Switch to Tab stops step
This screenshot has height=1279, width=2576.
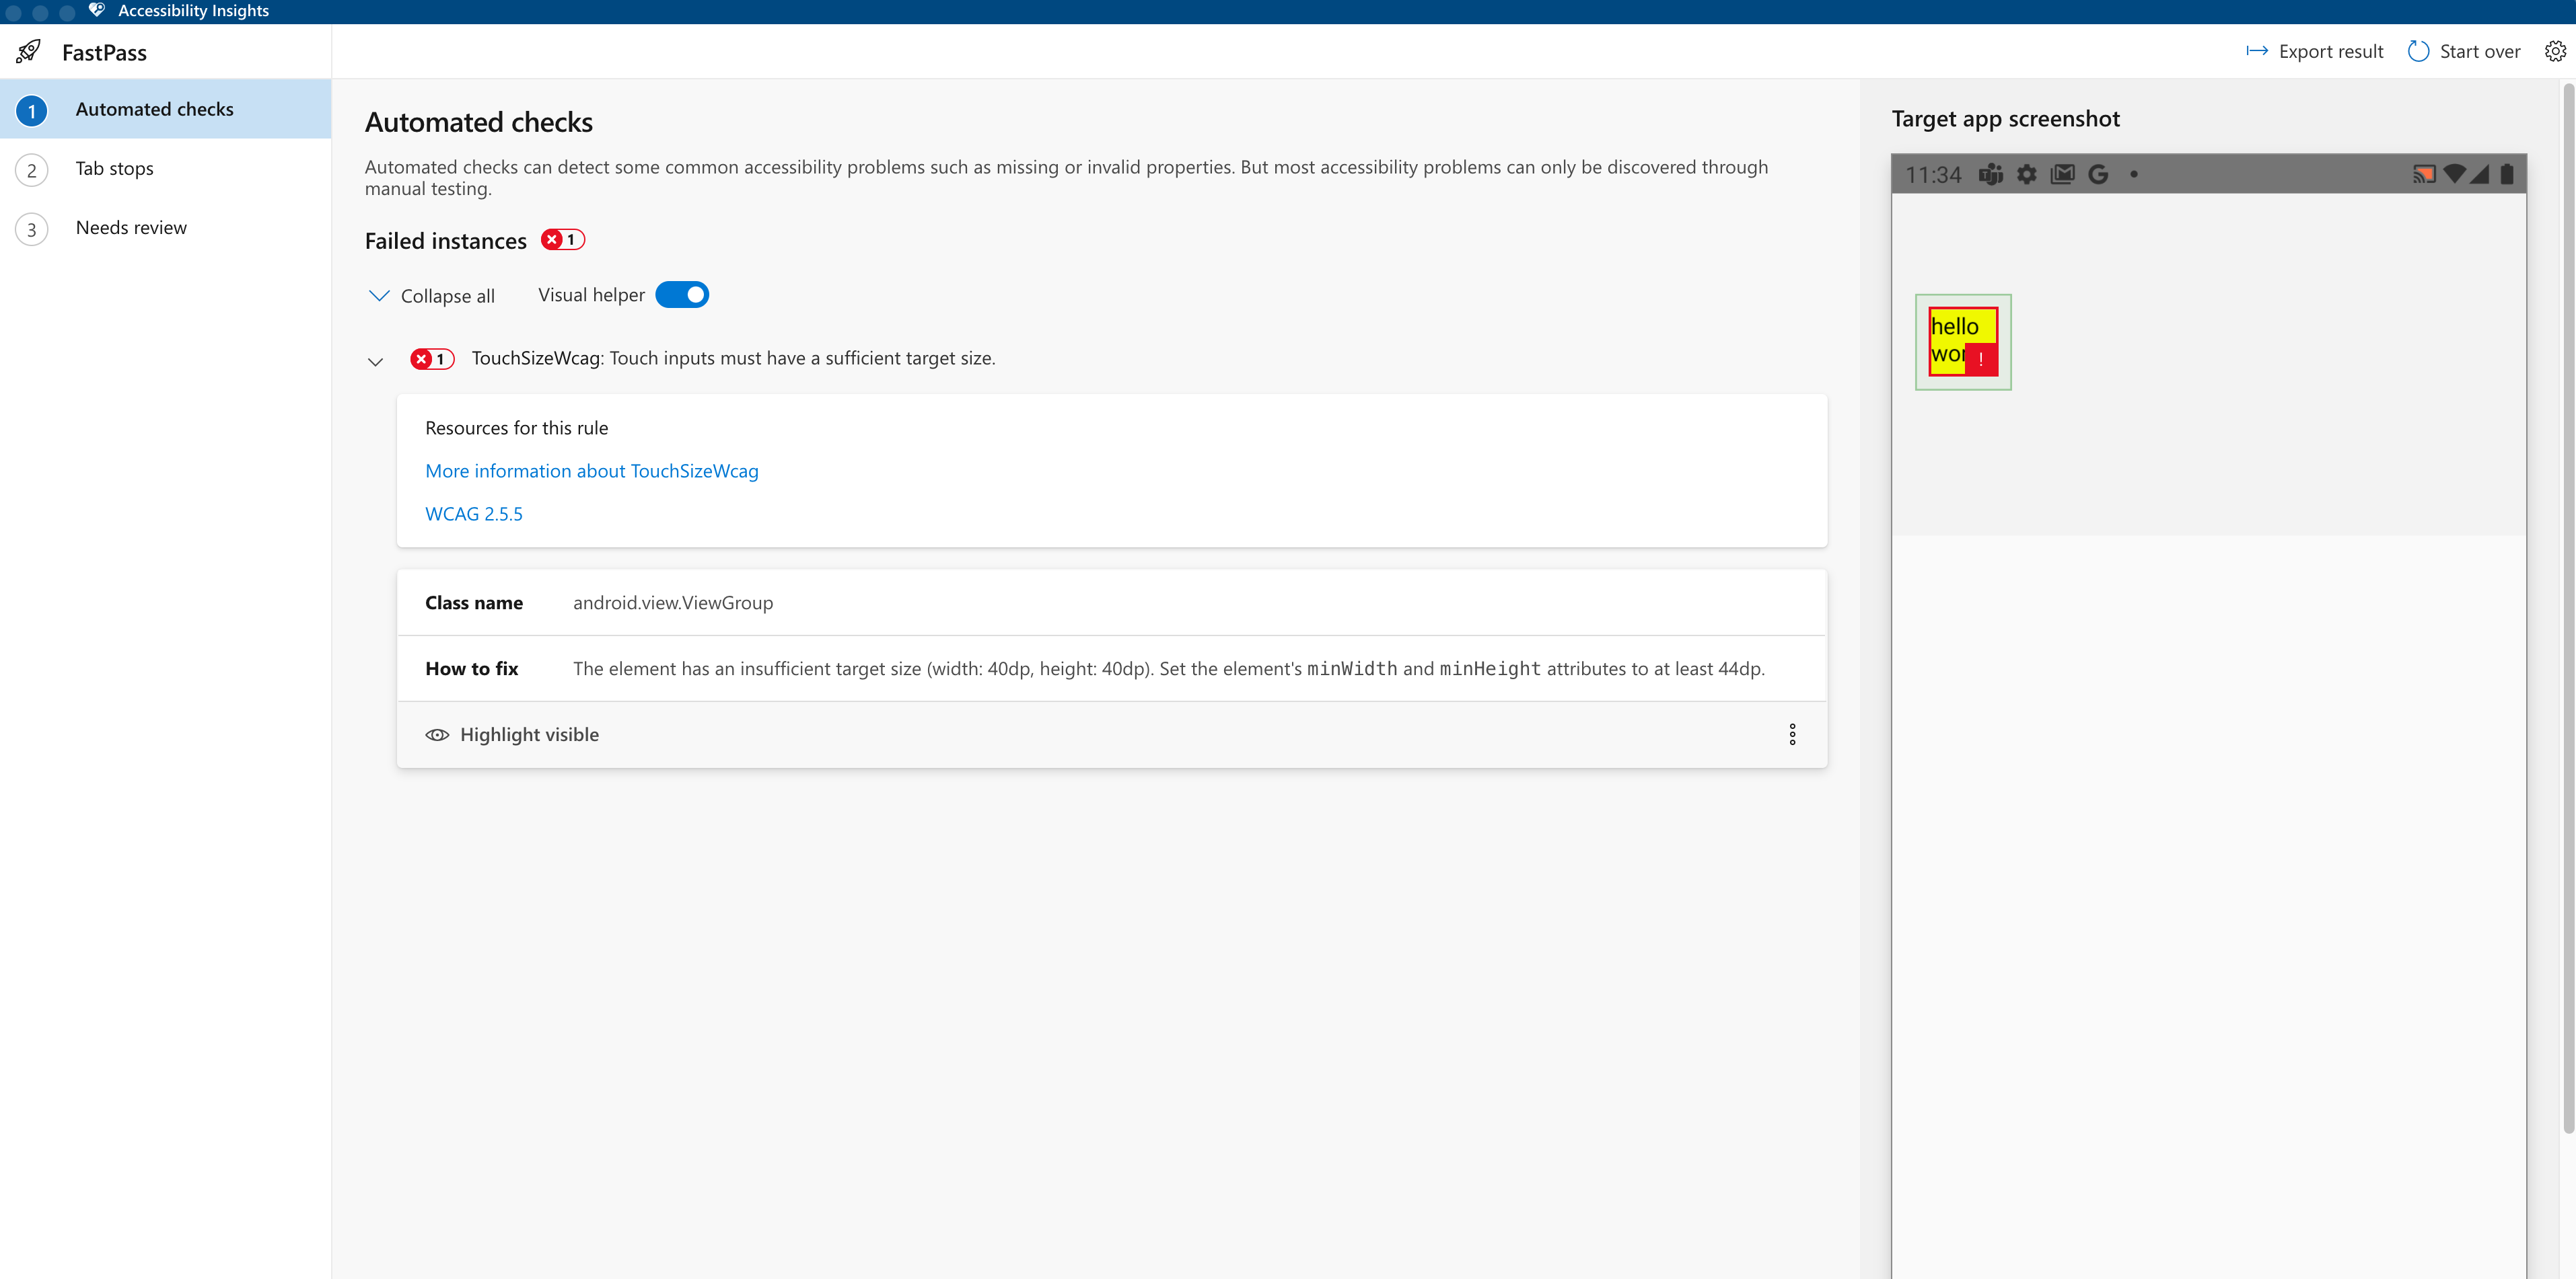[x=114, y=168]
